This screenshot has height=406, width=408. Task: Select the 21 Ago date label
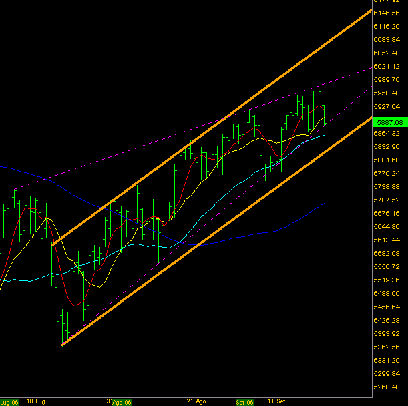196,402
